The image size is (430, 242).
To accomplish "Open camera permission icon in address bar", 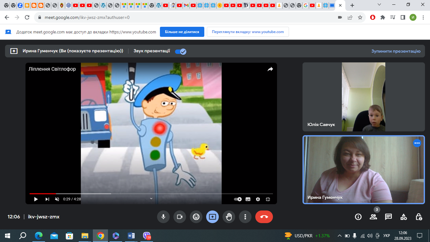I will point(340,18).
